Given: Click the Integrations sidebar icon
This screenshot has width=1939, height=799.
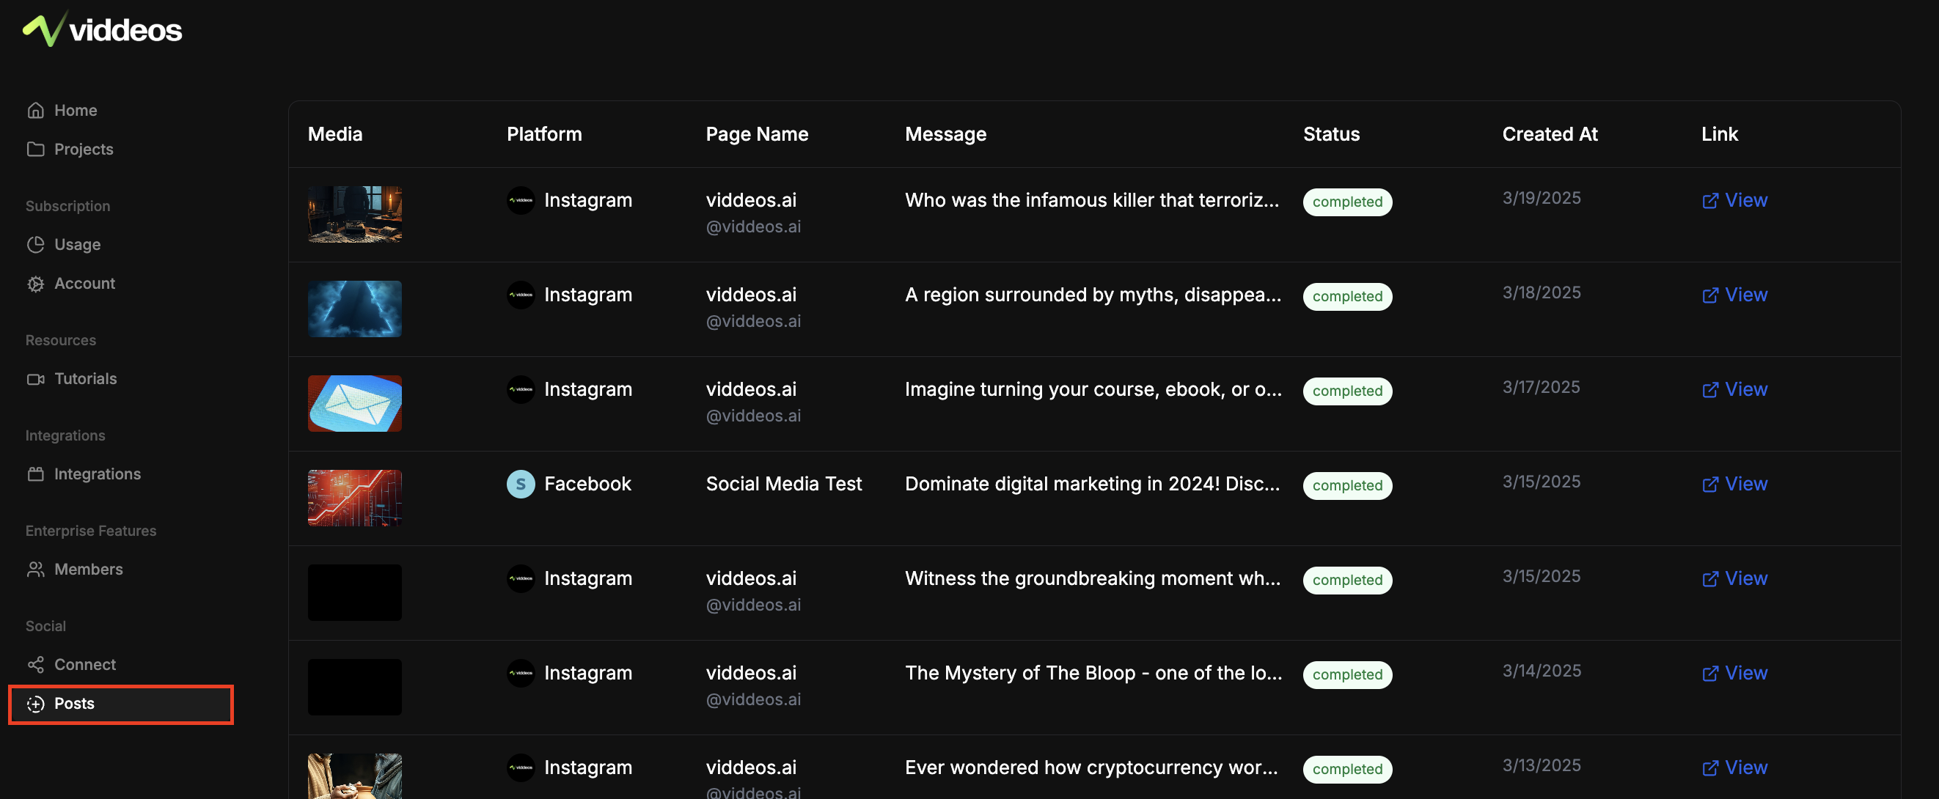Looking at the screenshot, I should click(x=35, y=474).
